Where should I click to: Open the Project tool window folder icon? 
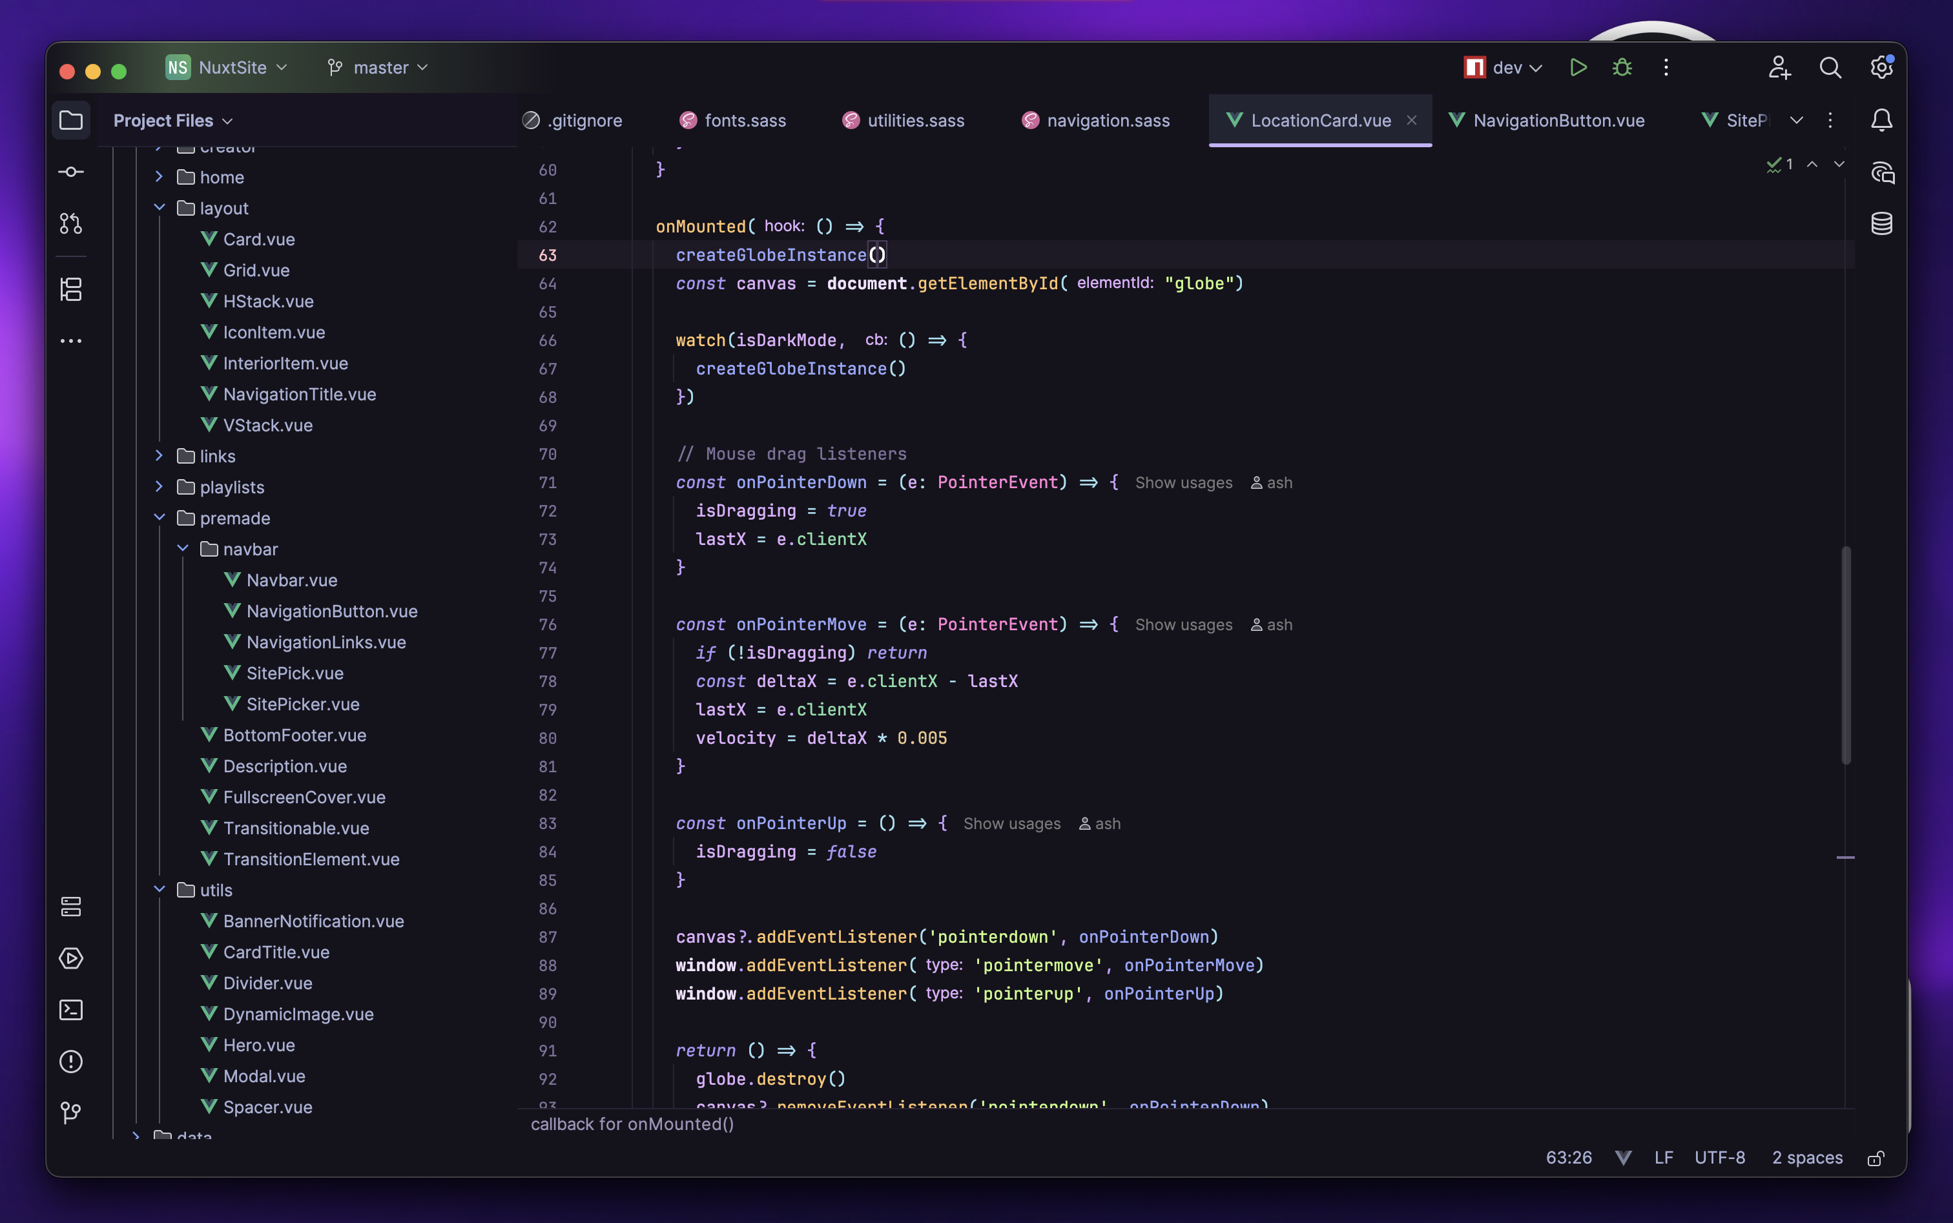71,121
